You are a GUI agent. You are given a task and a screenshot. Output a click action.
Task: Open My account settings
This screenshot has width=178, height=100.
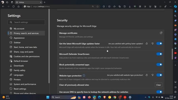26,29
